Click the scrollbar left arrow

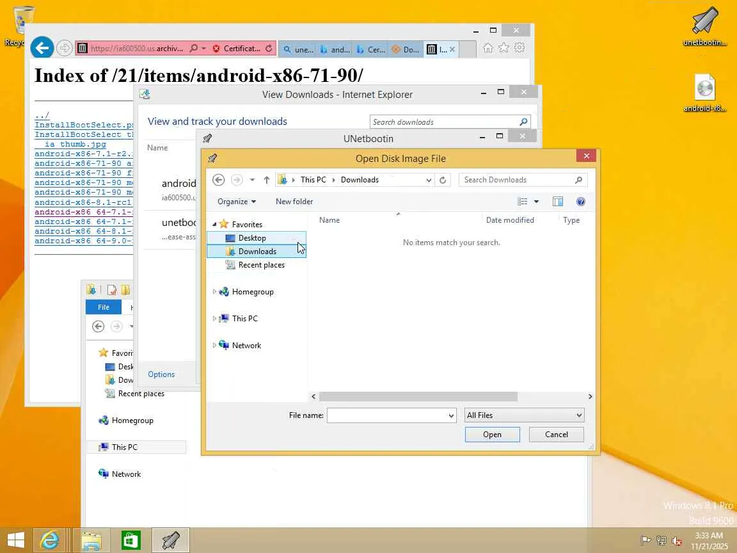click(x=314, y=396)
